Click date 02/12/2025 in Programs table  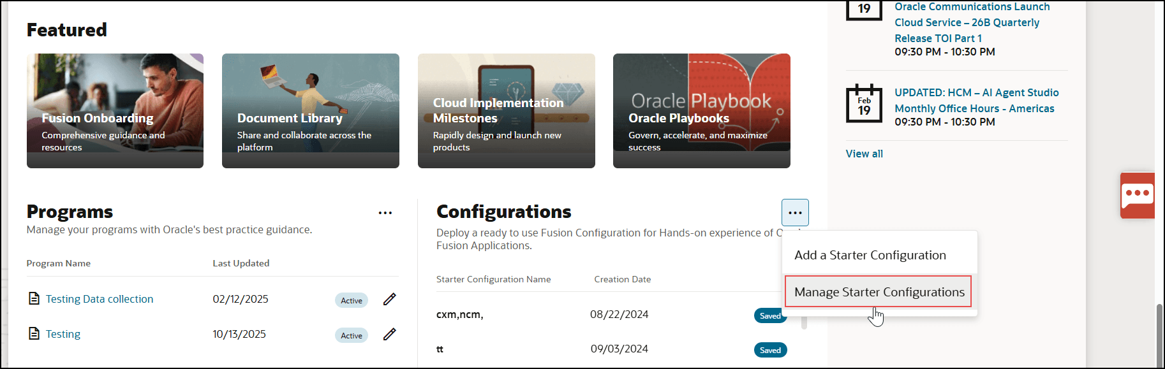[x=241, y=299]
